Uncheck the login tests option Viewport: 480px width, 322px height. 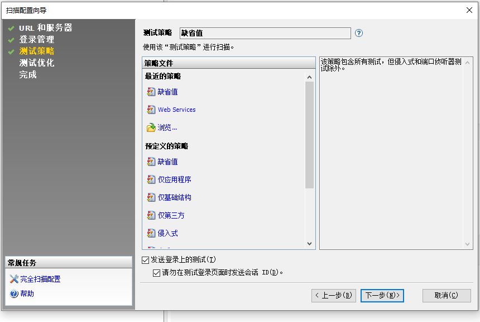click(144, 259)
